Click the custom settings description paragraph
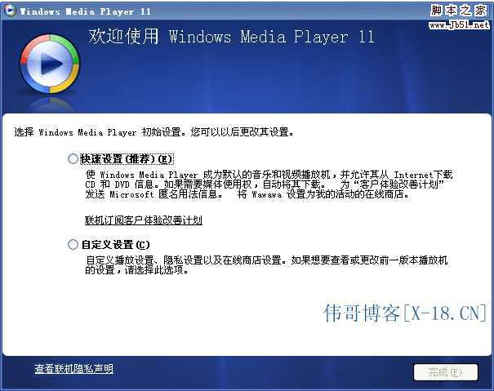The width and height of the screenshot is (494, 391). 266,265
